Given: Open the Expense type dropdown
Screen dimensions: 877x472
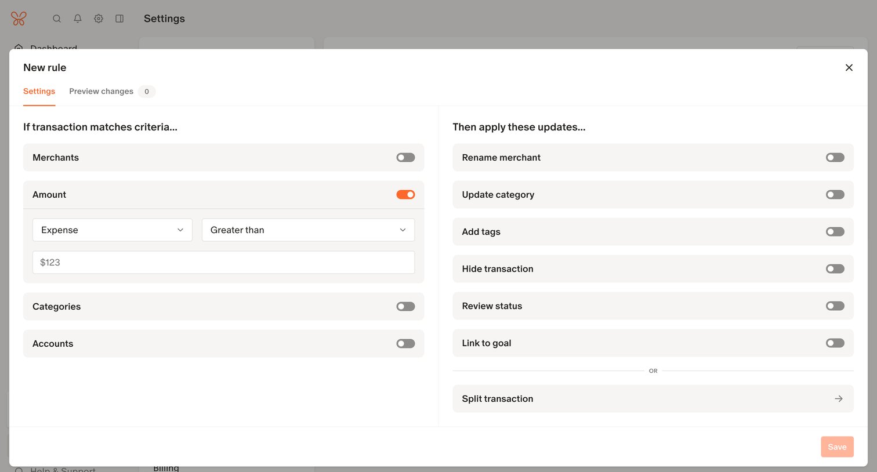Looking at the screenshot, I should 113,230.
